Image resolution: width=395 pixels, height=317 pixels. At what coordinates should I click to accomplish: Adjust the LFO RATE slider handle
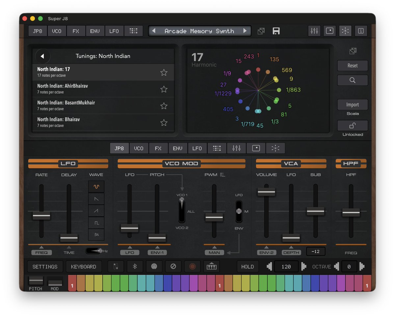pos(41,216)
